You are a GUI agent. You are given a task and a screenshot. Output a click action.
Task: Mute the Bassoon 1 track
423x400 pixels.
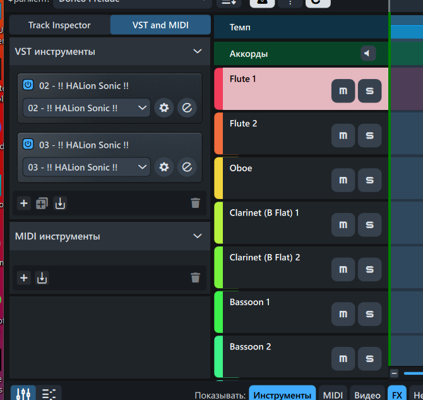pyautogui.click(x=343, y=314)
